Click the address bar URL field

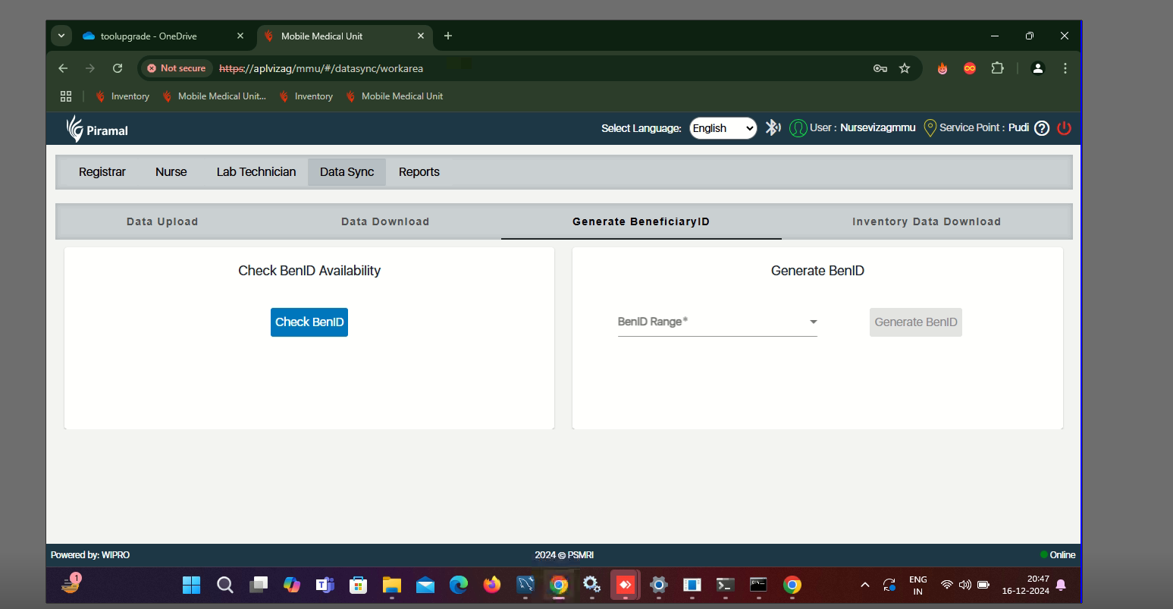pyautogui.click(x=531, y=68)
